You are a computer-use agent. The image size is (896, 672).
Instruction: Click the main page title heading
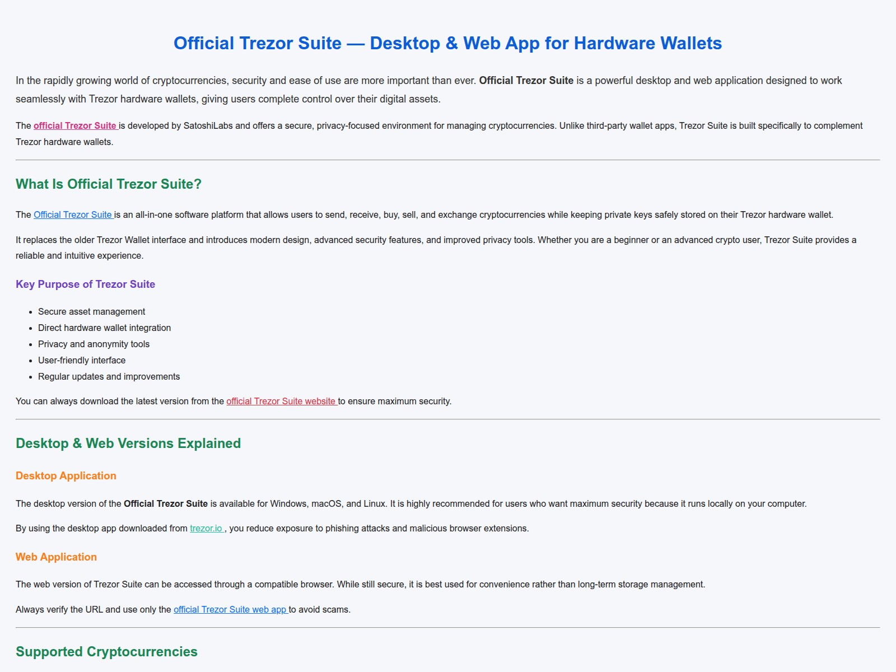[x=448, y=43]
